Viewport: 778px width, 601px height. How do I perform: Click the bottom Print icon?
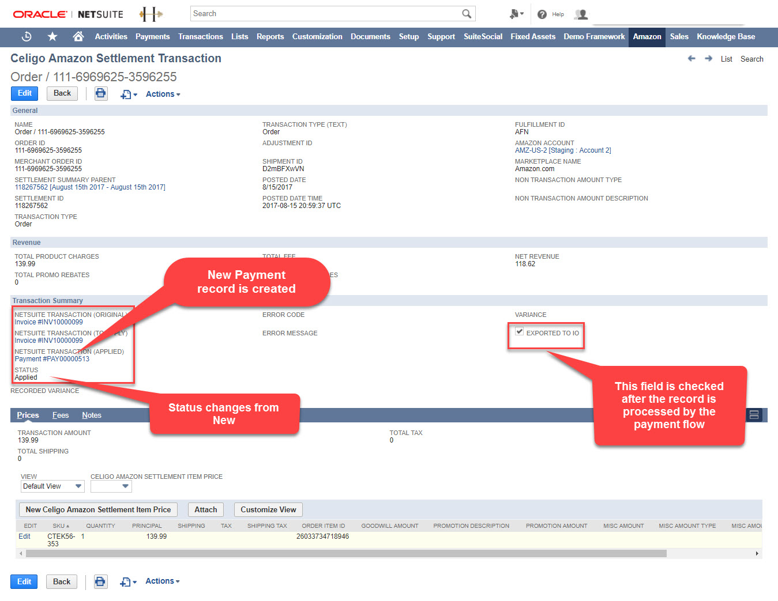point(100,581)
